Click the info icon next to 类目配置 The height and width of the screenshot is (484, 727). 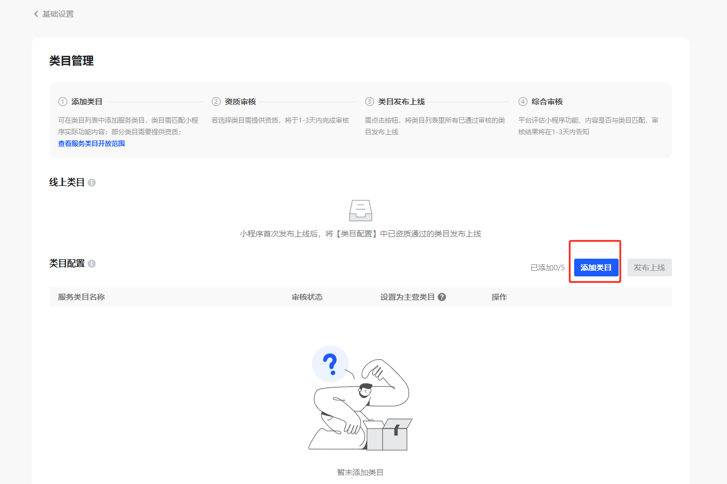(x=92, y=264)
